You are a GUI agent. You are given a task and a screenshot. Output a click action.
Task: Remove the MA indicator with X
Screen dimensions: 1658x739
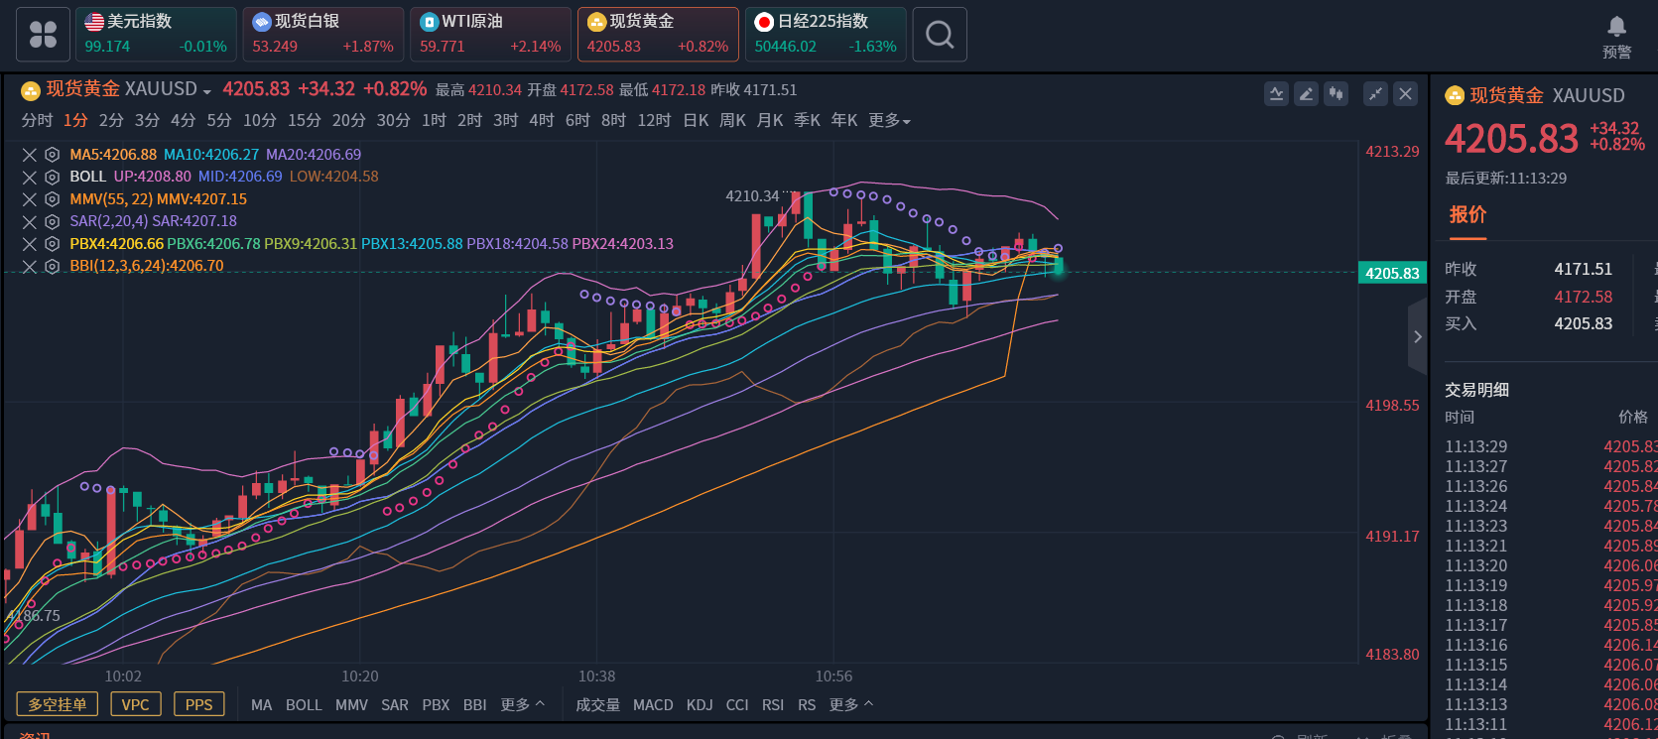point(30,155)
